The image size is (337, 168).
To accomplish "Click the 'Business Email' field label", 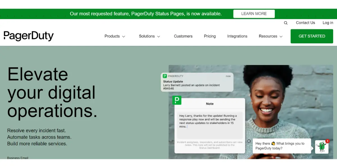I will [18, 158].
